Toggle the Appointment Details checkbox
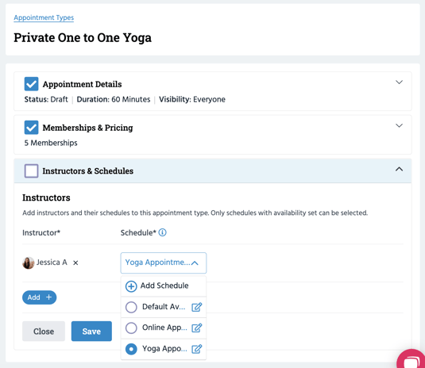Screen dimensions: 425x368 [x=31, y=84]
